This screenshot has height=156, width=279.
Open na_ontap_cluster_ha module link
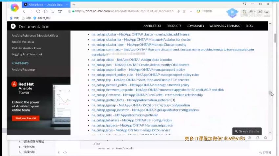pos(141,39)
